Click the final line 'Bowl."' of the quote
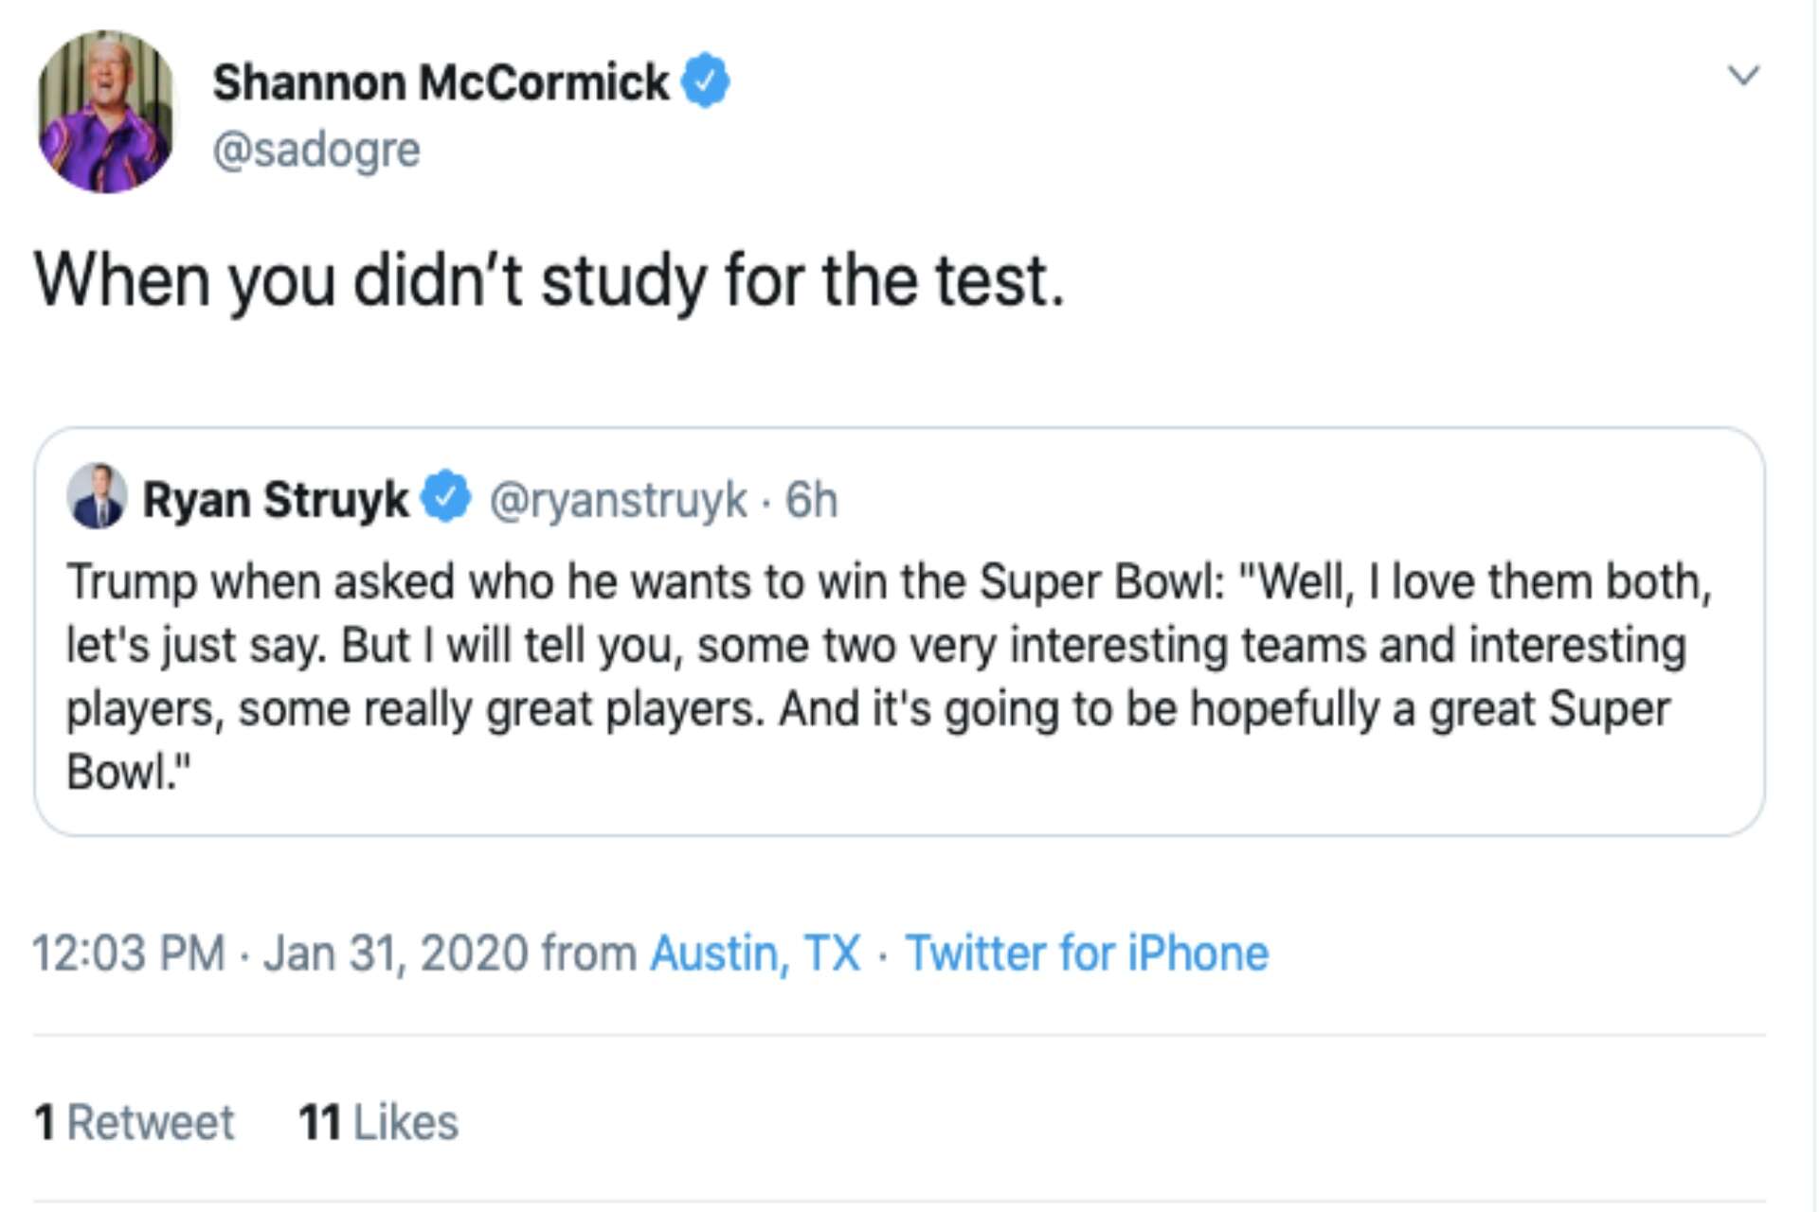The width and height of the screenshot is (1819, 1212). click(x=128, y=772)
